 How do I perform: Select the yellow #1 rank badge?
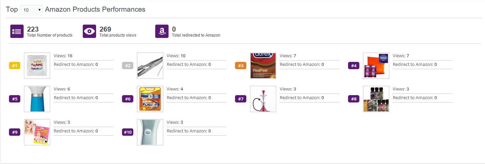tap(15, 66)
